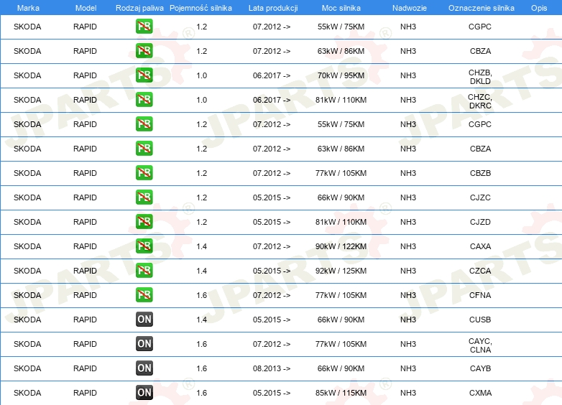562x405 pixels.
Task: Click engine capacity 1.4 in the CZCA row
Action: pos(201,270)
